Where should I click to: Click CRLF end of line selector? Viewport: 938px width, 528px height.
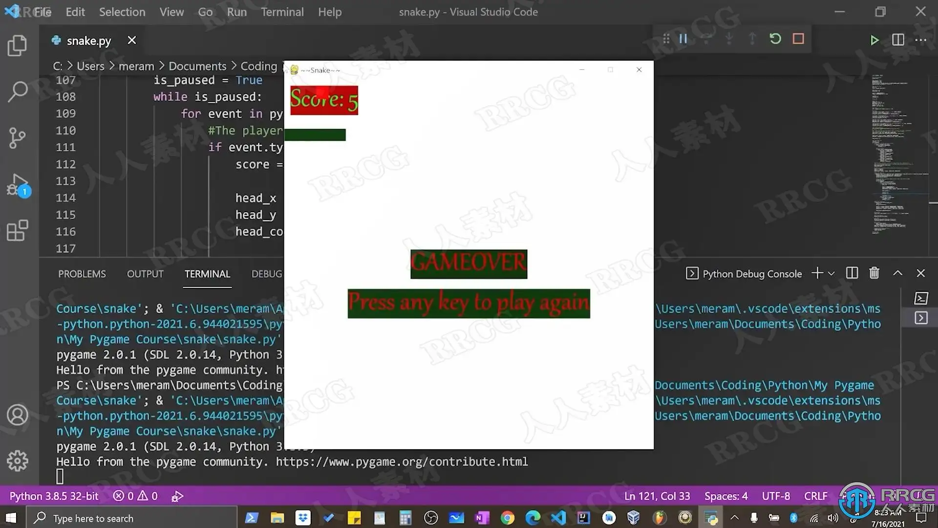tap(815, 496)
